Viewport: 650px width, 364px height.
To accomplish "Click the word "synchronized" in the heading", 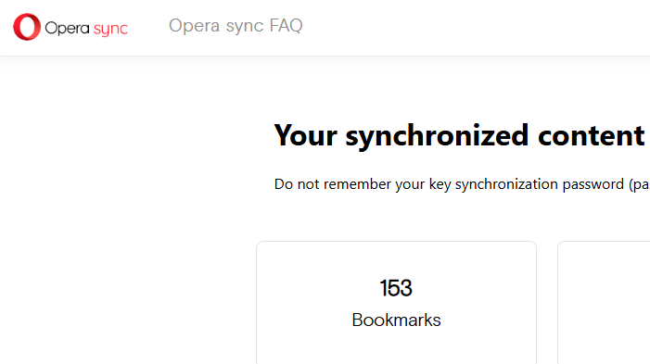I will click(437, 136).
